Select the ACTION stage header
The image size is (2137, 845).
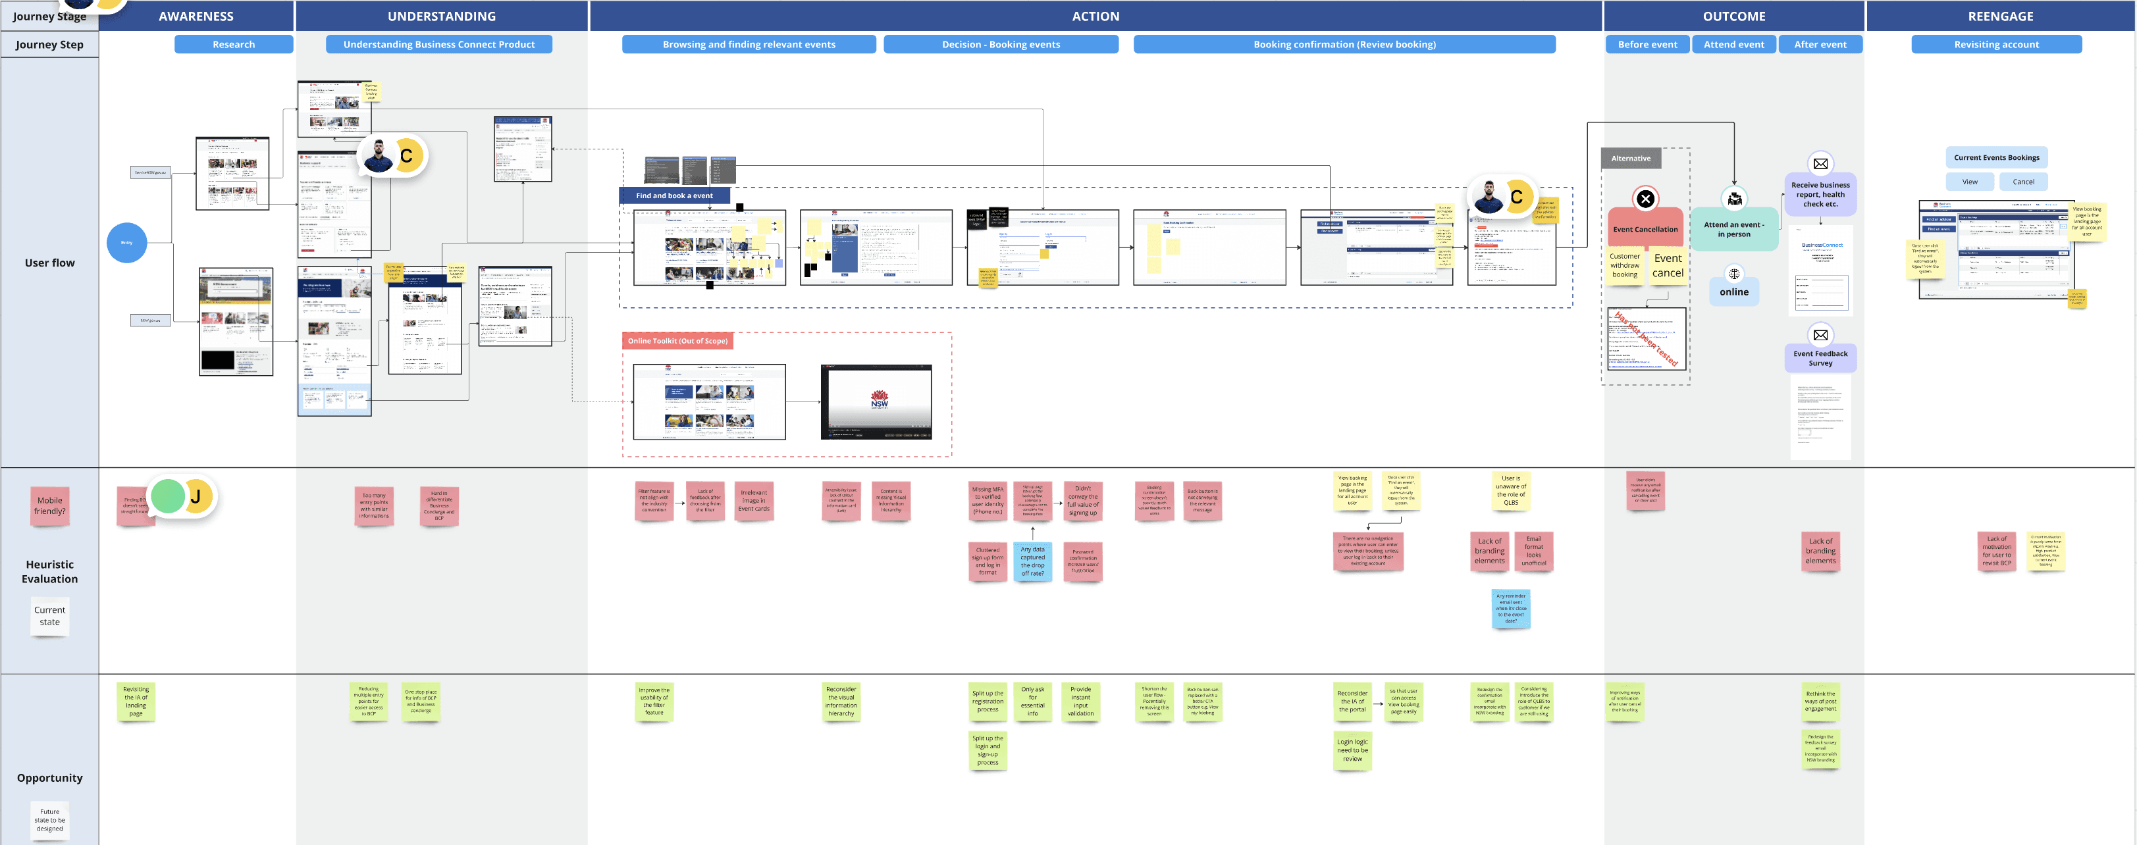pos(1096,16)
